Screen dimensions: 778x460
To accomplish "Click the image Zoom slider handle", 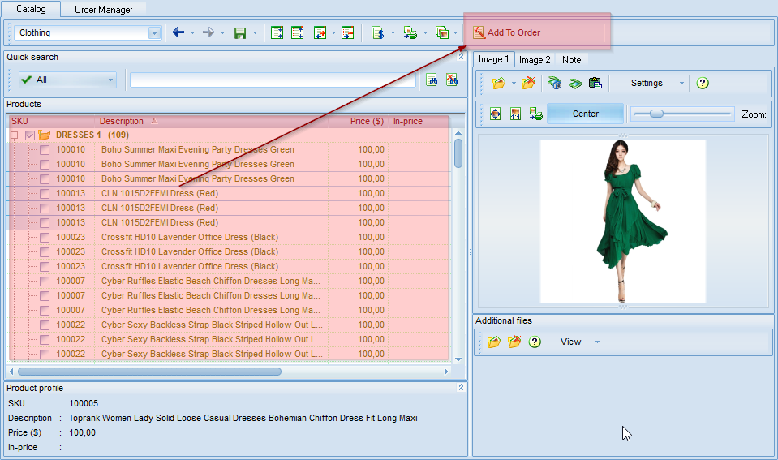I will coord(656,114).
